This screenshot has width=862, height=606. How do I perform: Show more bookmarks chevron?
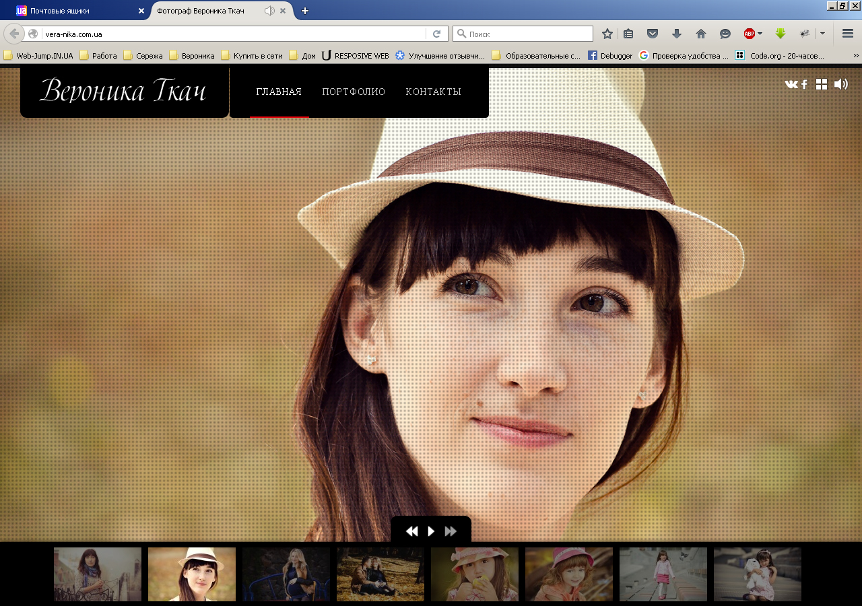point(857,56)
